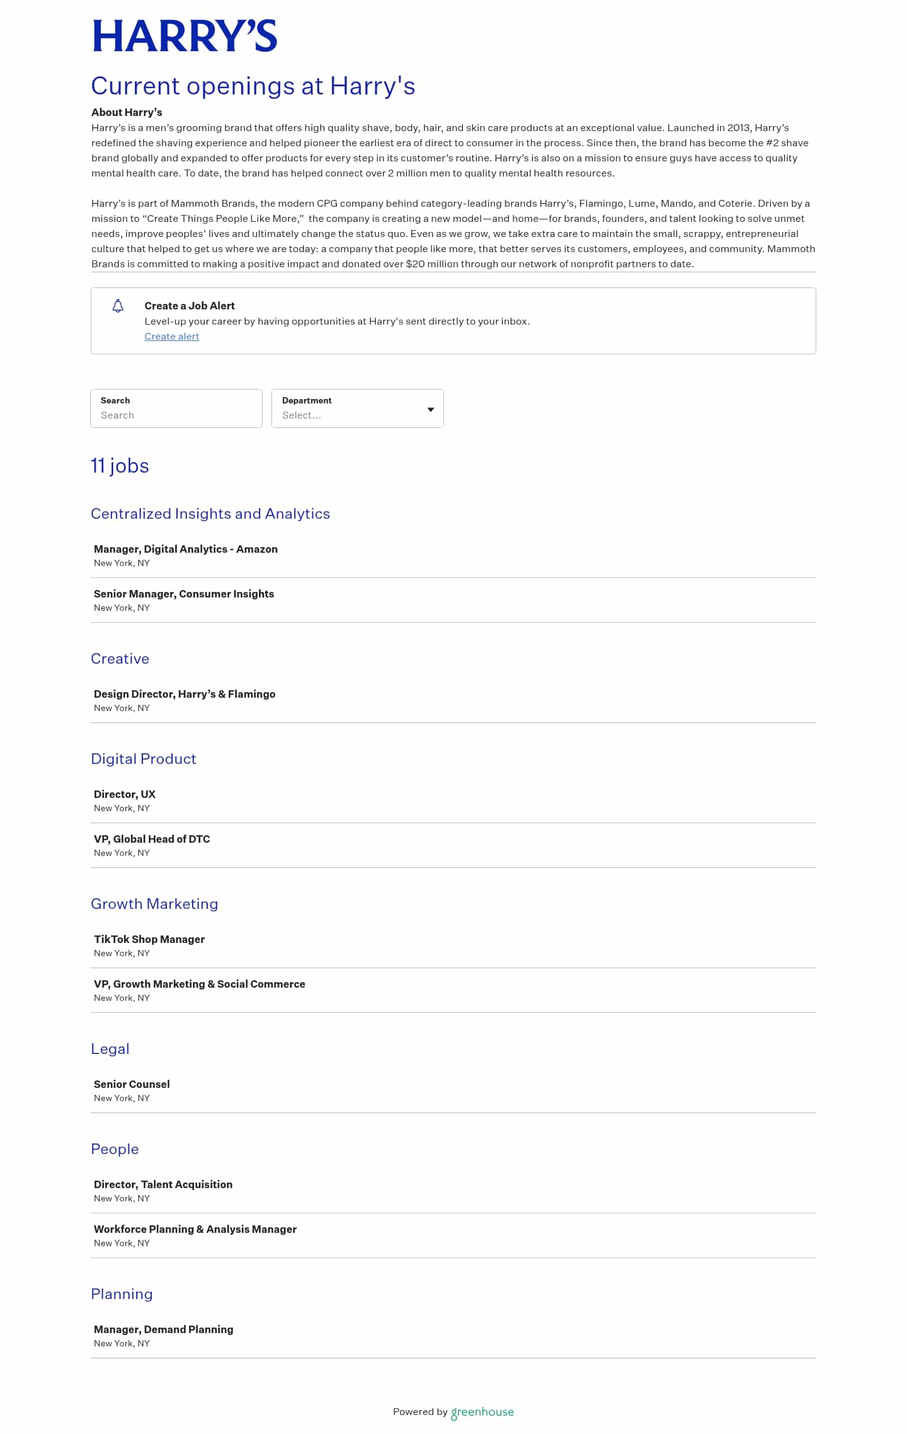The image size is (907, 1434).
Task: Open the Director, UX job listing
Action: click(x=125, y=794)
